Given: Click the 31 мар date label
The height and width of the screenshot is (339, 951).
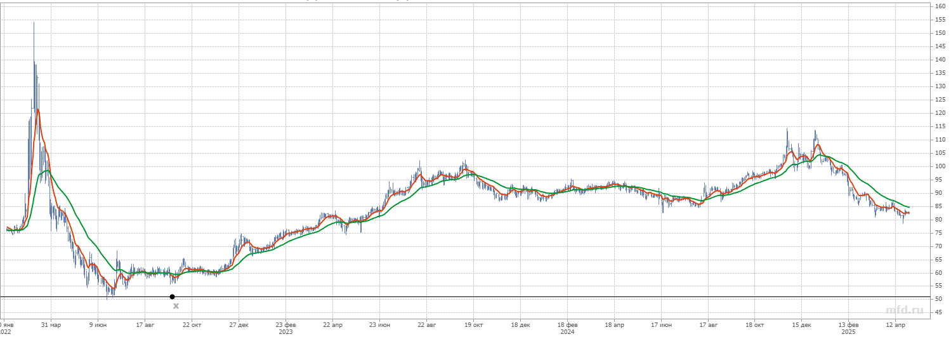Looking at the screenshot, I should click(x=51, y=324).
